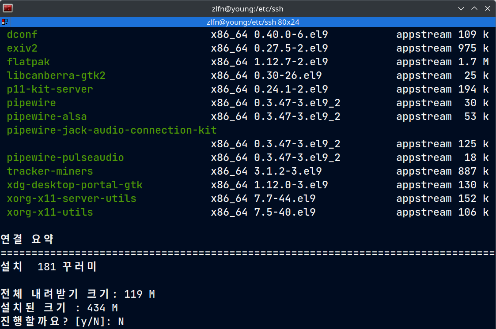Click the 'libcanberra-gtk2' package name
Viewport: 496px width, 329px height.
click(x=56, y=75)
